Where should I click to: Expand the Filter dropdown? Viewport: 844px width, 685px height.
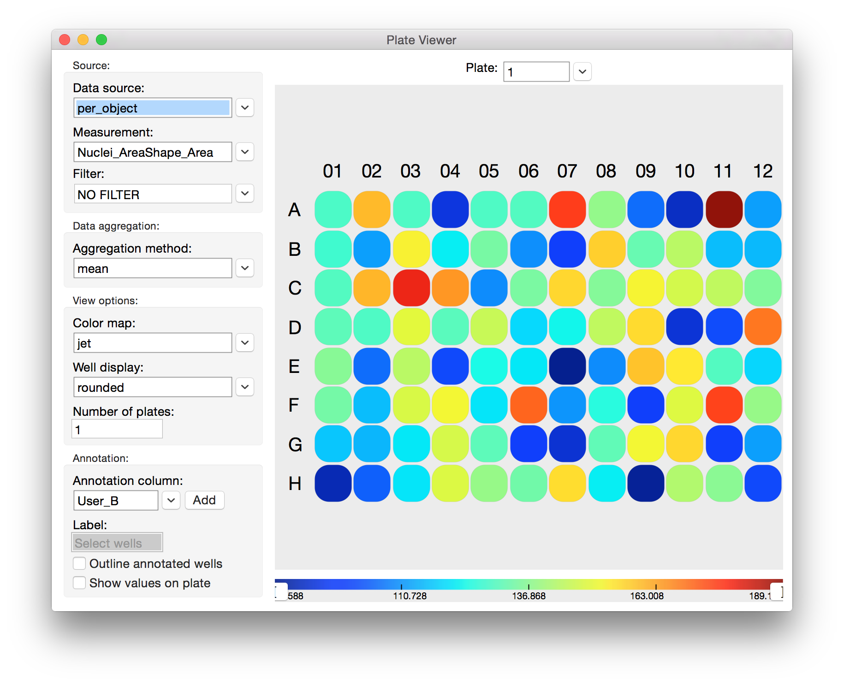(x=245, y=194)
